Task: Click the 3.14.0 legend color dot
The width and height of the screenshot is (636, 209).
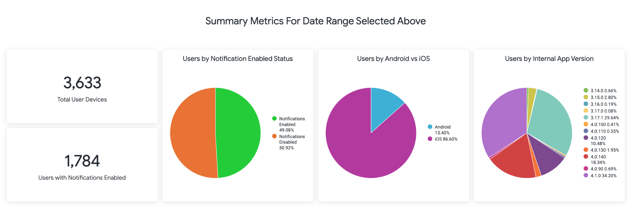Action: tap(586, 90)
